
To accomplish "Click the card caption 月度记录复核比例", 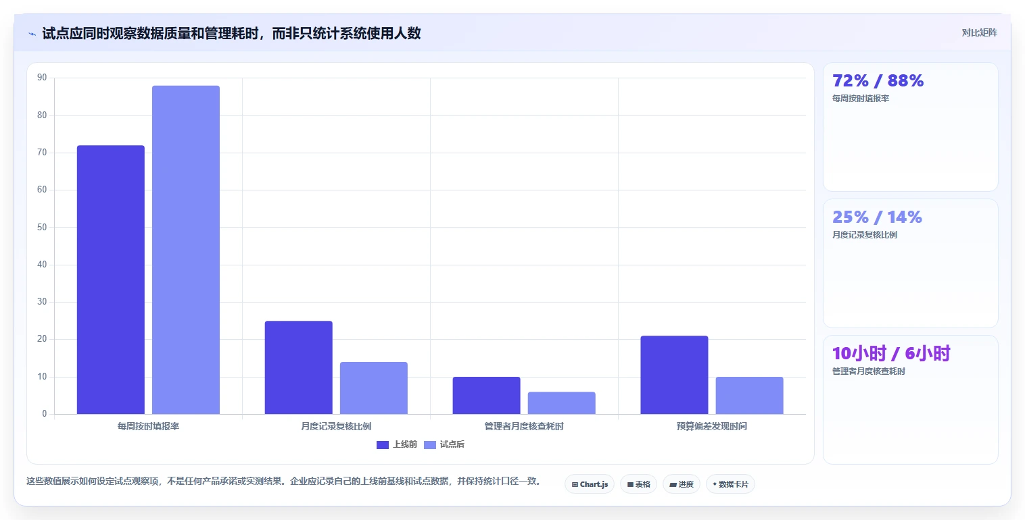I will coord(865,235).
